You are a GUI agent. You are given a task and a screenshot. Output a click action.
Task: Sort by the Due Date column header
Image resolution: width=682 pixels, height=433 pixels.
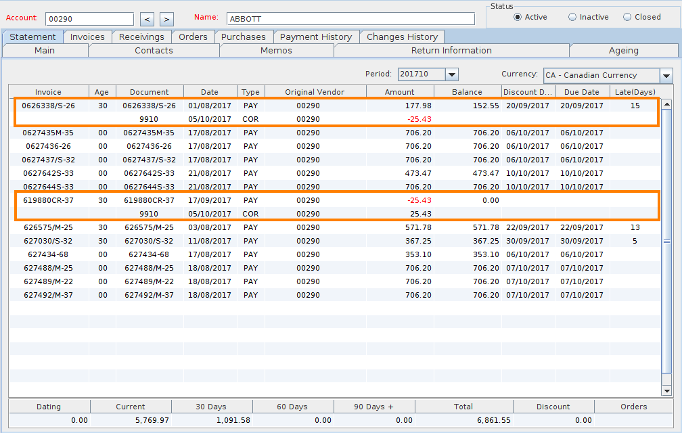coord(581,92)
